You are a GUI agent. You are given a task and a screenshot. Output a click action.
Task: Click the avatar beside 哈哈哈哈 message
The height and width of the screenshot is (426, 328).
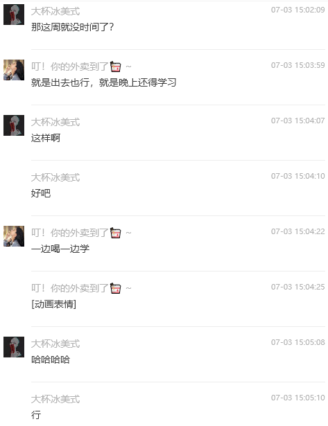pyautogui.click(x=14, y=347)
